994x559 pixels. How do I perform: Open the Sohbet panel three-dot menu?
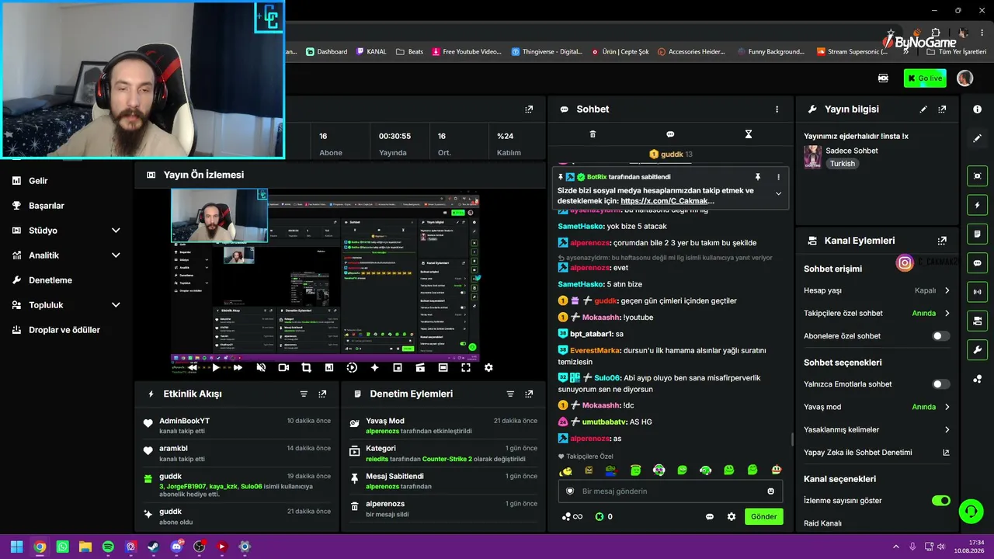[x=777, y=109]
